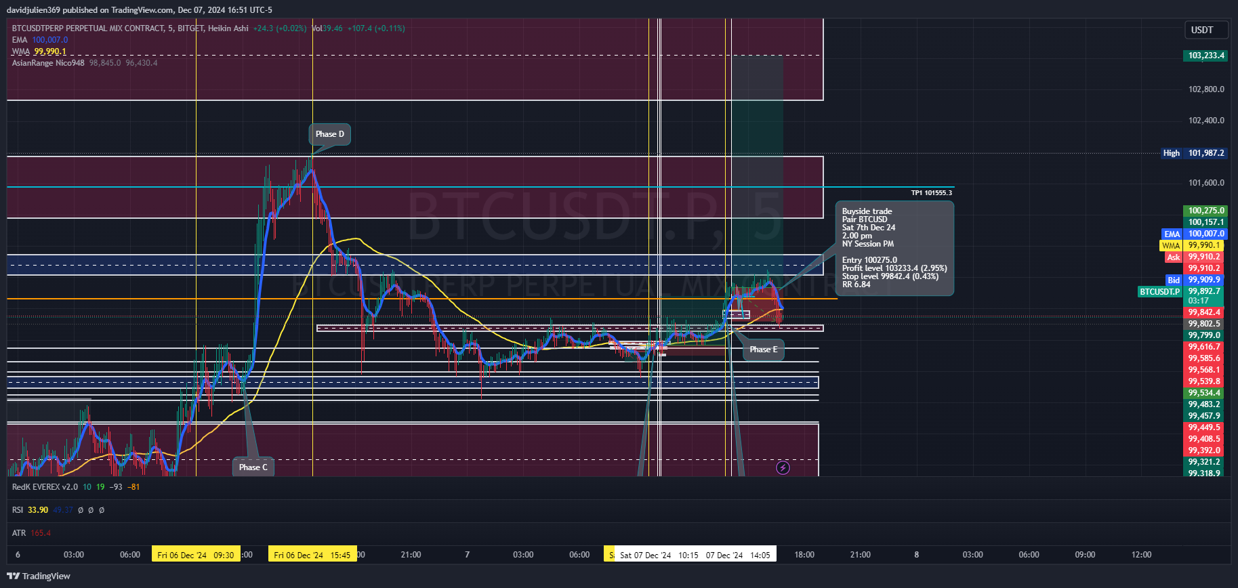Click the green 99,799.0 price tag
The width and height of the screenshot is (1238, 588).
point(1204,335)
